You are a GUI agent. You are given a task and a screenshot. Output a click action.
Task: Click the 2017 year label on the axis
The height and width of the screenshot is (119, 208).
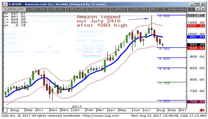coord(77,107)
